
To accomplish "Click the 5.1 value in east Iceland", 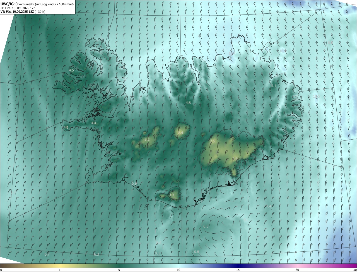I will point(274,86).
